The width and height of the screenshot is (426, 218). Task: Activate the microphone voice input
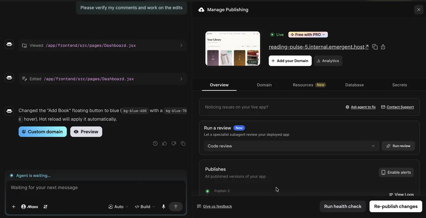pos(164,207)
